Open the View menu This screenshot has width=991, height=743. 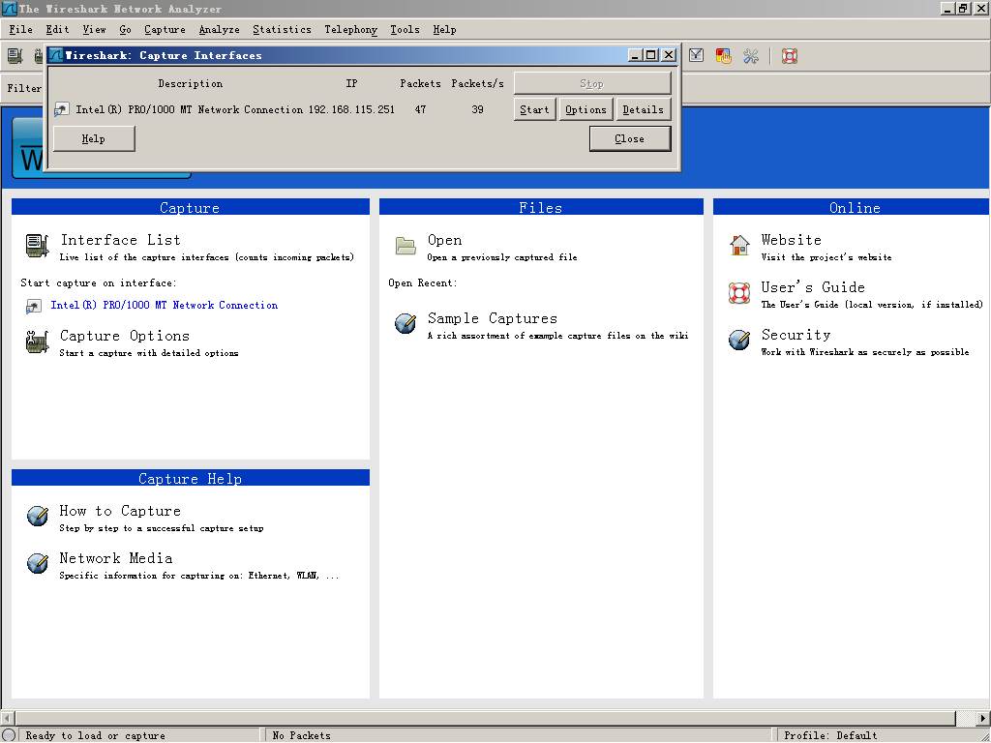[x=94, y=30]
